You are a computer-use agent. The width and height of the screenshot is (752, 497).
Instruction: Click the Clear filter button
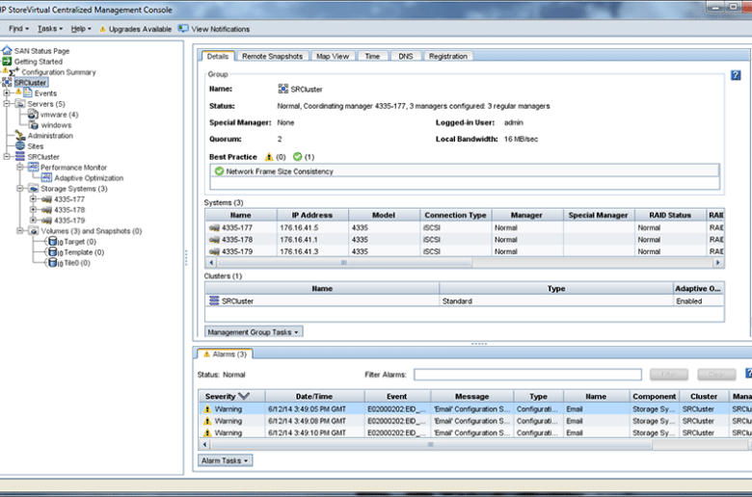716,375
